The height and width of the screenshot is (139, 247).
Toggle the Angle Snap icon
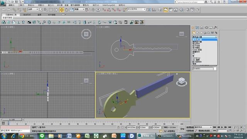pyautogui.click(x=109, y=10)
